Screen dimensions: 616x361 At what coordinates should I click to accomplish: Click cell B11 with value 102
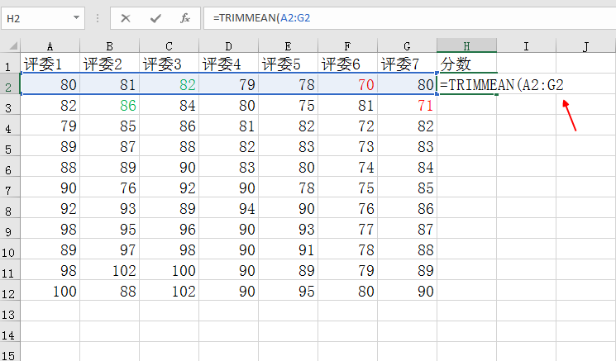tap(110, 270)
